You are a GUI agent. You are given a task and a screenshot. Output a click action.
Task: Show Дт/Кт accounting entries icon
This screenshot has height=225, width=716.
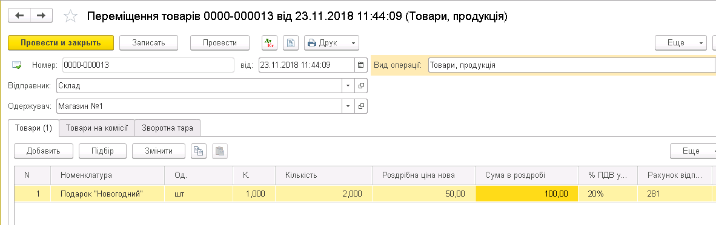tap(270, 43)
